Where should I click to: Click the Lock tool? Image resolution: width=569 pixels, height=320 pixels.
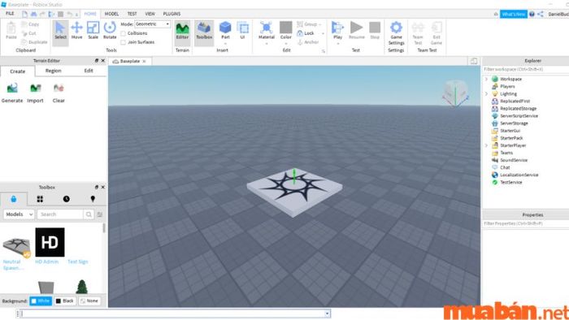pos(306,33)
